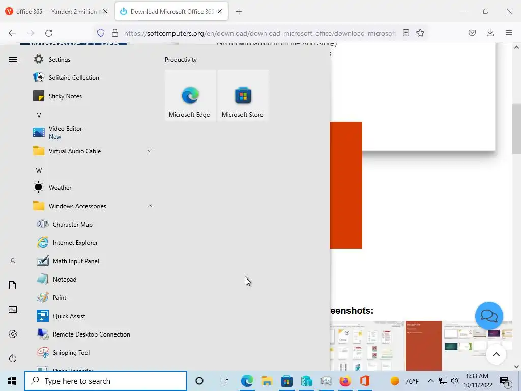Viewport: 521px width, 391px height.
Task: Open the Microsoft Store tile
Action: click(243, 96)
